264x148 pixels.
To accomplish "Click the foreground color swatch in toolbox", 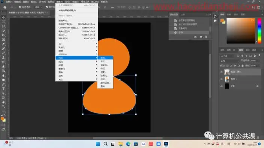I will 2,119.
